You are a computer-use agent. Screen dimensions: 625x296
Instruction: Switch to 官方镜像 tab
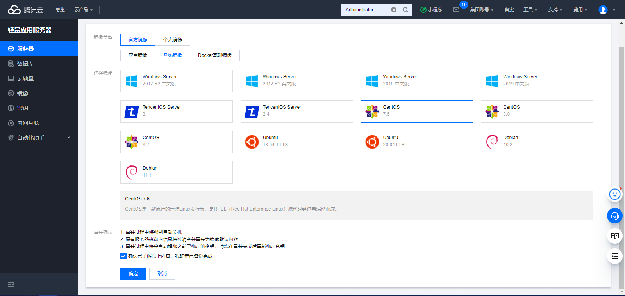point(138,40)
